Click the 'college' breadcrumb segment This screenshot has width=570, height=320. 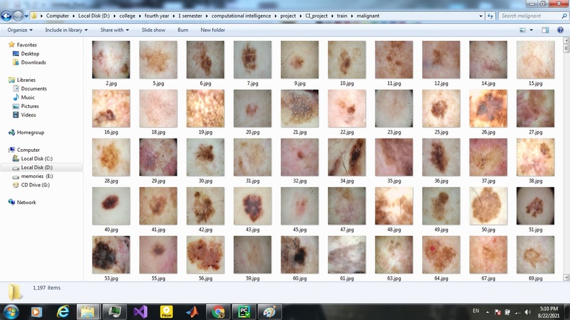[x=127, y=16]
